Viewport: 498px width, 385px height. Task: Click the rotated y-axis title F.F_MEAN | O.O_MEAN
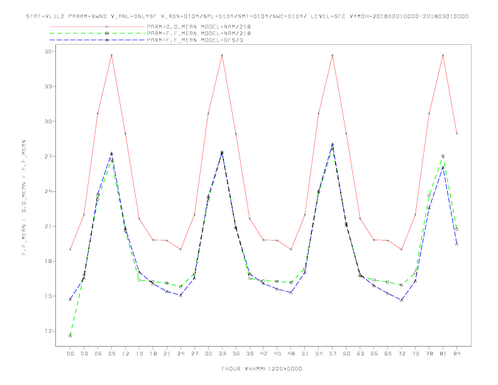coord(24,198)
